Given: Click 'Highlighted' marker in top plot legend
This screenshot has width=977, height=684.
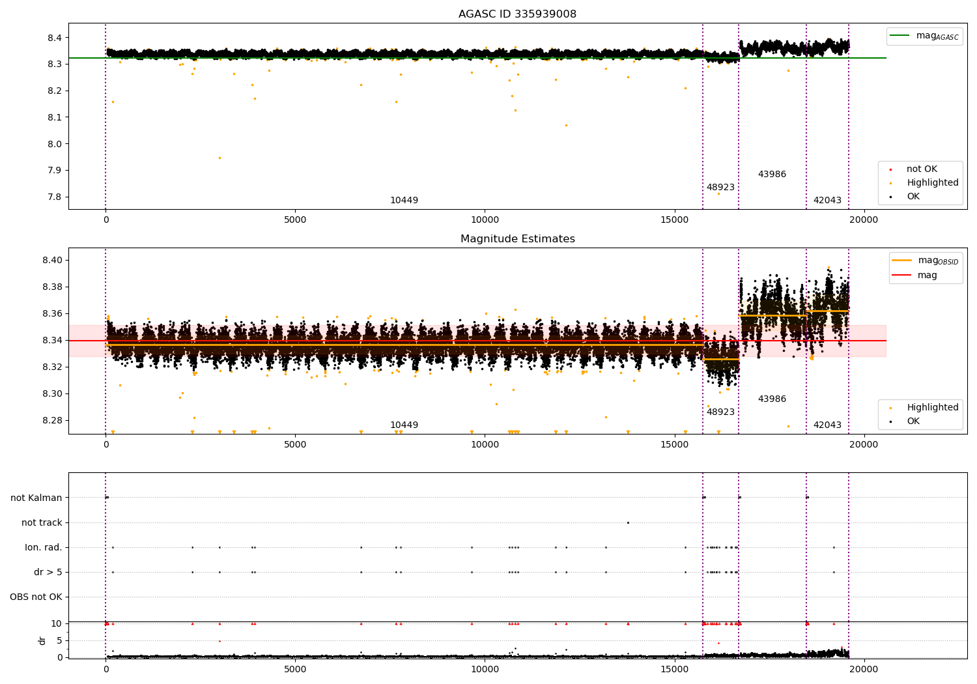Looking at the screenshot, I should pos(890,183).
